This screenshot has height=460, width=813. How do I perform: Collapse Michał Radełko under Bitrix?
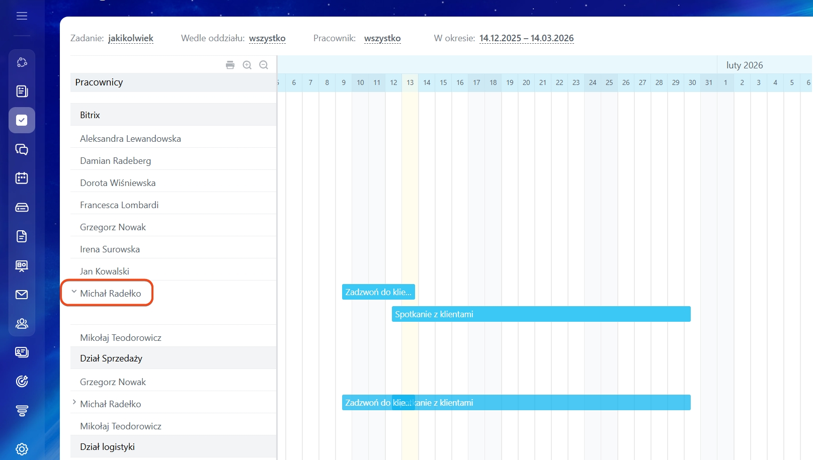[x=74, y=292]
